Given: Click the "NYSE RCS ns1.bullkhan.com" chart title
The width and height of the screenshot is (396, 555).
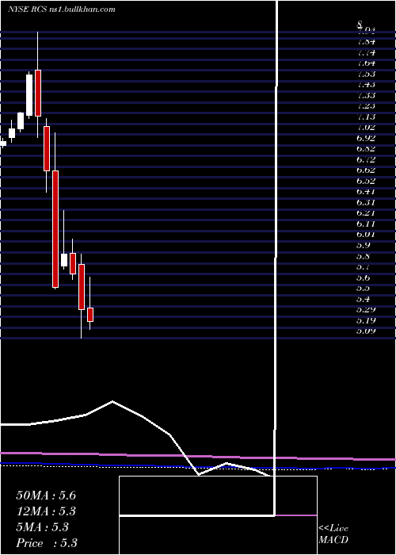Looking at the screenshot, I should tap(62, 10).
